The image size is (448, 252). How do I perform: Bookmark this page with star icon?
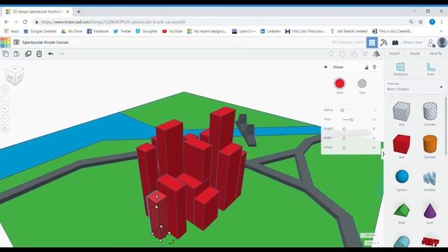[x=421, y=22]
